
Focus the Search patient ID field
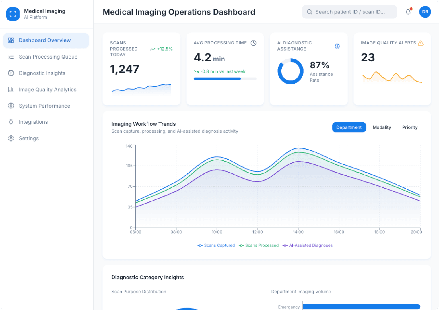pos(349,12)
